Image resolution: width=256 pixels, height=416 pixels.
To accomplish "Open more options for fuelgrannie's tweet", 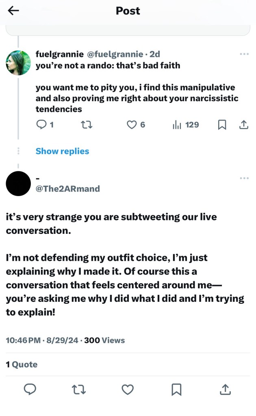I will [244, 54].
